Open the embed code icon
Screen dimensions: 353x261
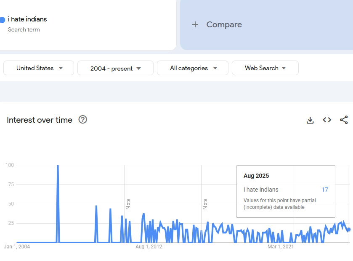click(327, 120)
